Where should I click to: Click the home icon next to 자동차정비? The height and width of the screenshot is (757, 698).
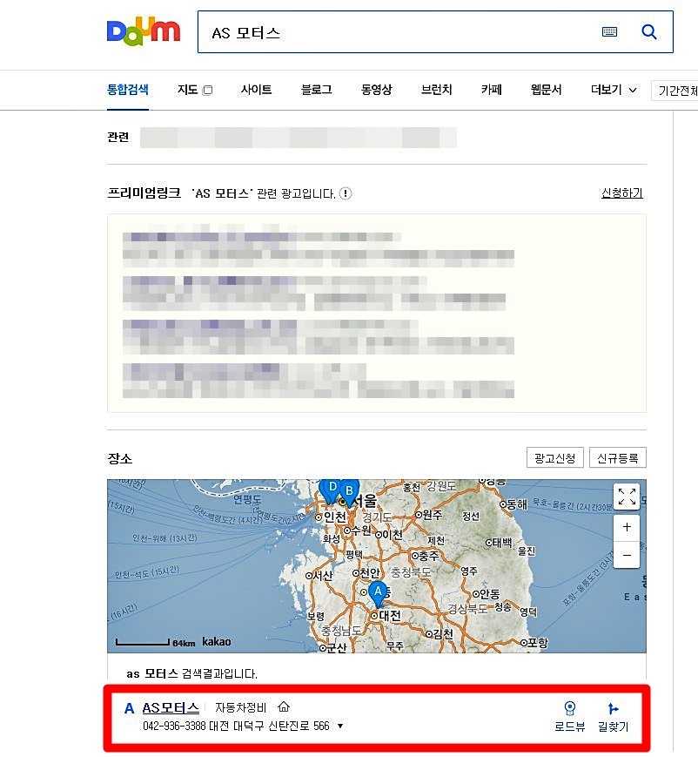click(x=283, y=707)
